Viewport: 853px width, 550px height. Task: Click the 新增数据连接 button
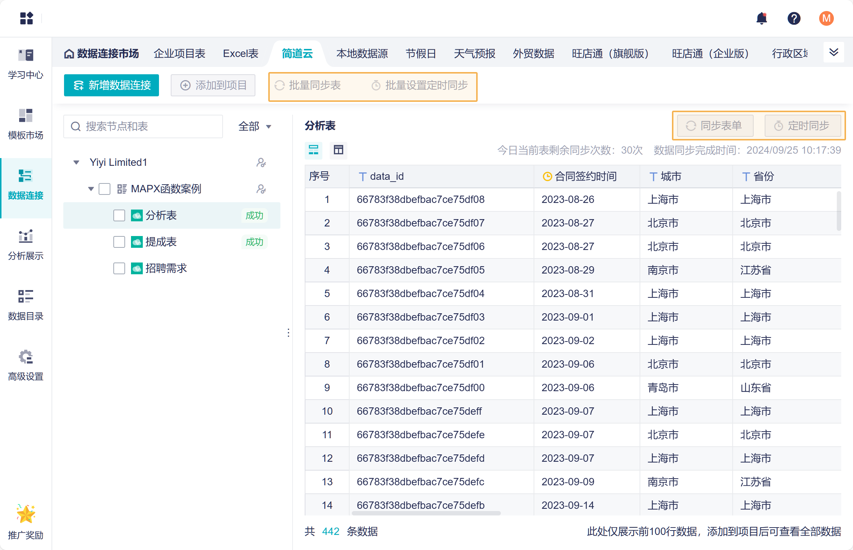tap(112, 85)
